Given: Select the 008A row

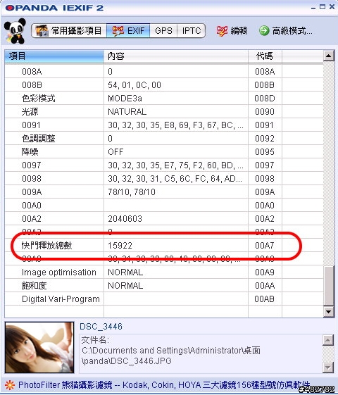Looking at the screenshot, I should tap(163, 72).
